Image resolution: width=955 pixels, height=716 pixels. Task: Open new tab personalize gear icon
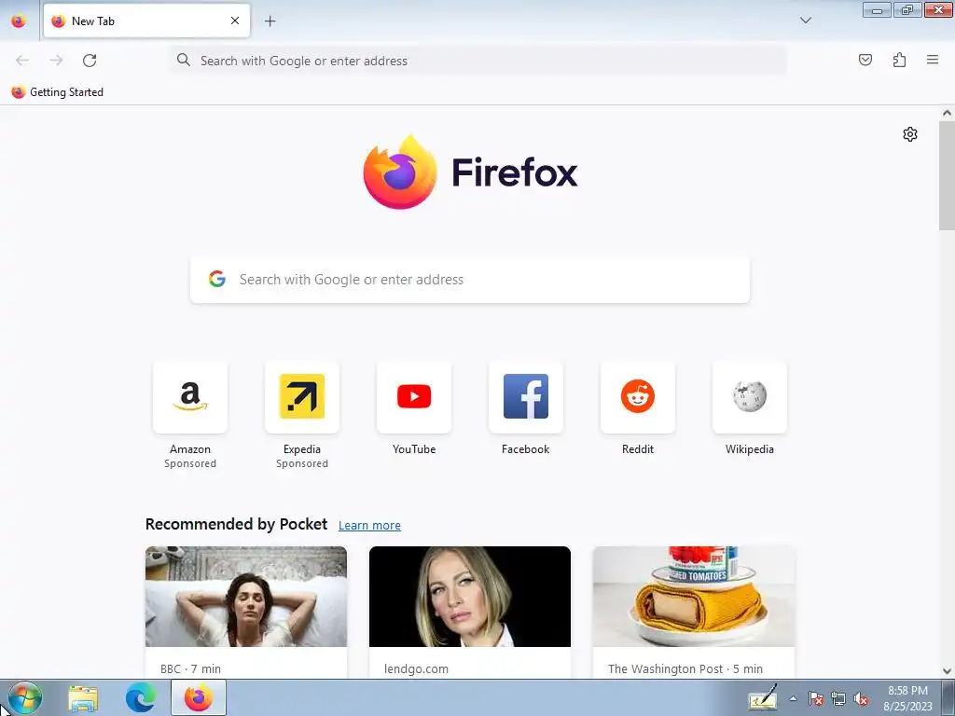[x=910, y=134]
